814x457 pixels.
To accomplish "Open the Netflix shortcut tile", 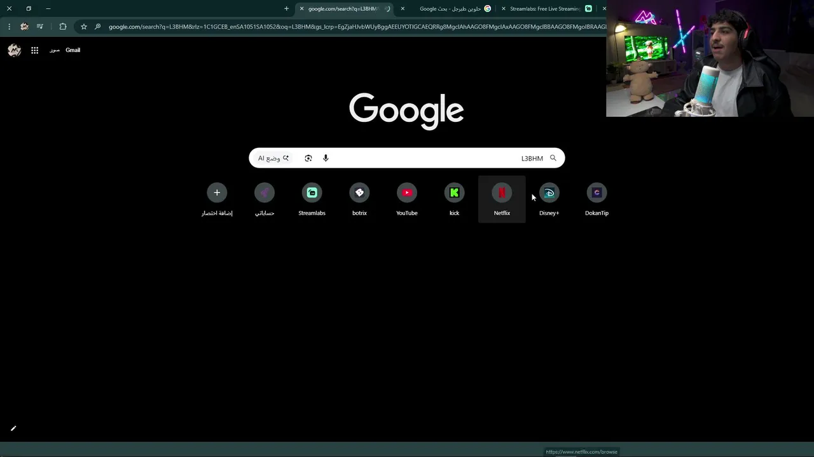I will 502,199.
